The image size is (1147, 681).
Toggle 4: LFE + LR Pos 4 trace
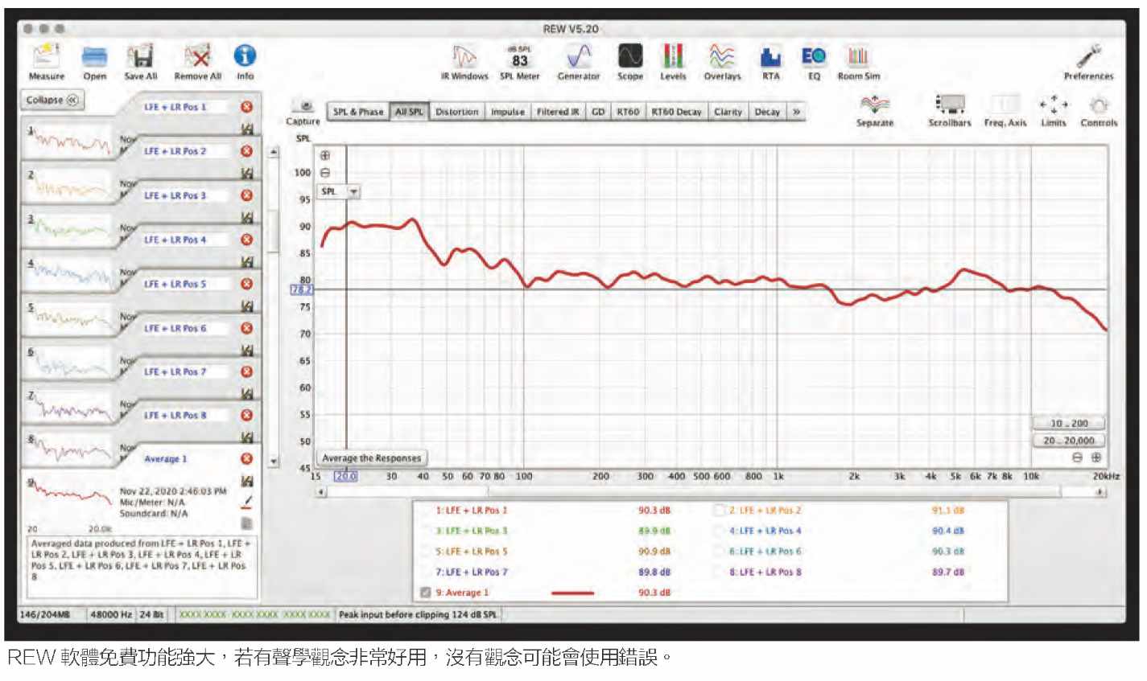[x=720, y=531]
